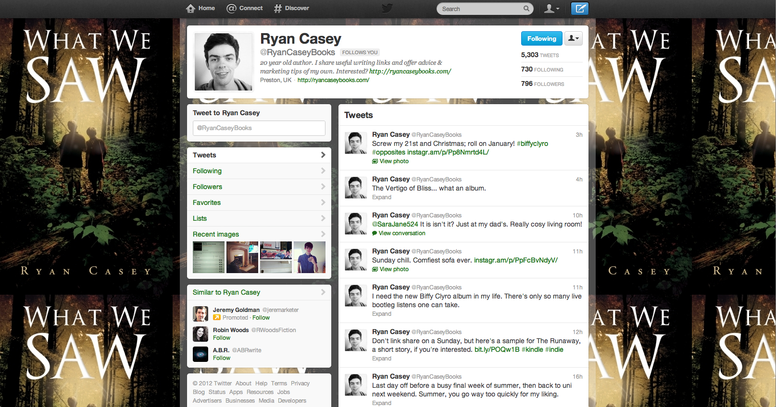776x407 pixels.
Task: Follow Jeremy Goldman
Action: point(261,318)
